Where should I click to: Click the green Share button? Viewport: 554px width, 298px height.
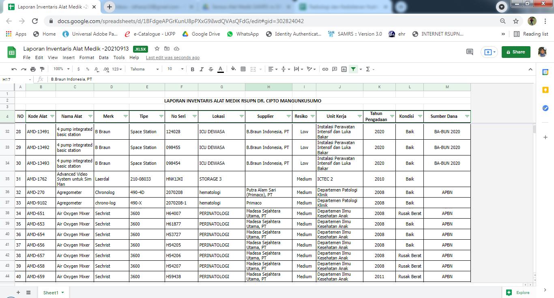tap(516, 52)
